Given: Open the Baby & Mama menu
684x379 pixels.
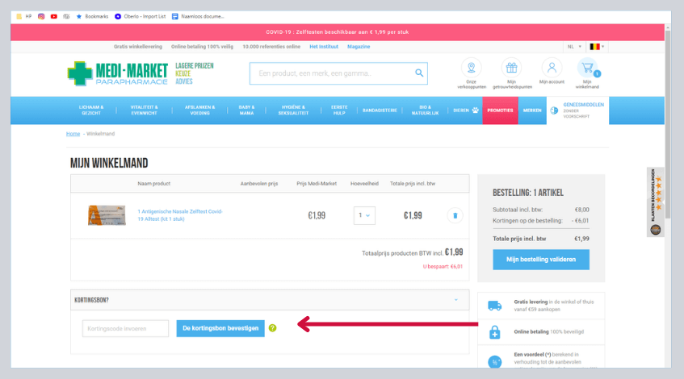Looking at the screenshot, I should (x=246, y=110).
